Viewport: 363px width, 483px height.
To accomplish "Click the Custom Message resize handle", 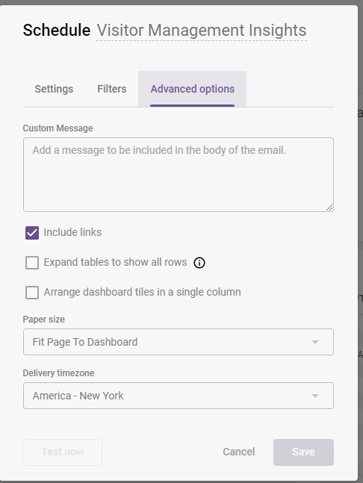I will click(329, 208).
